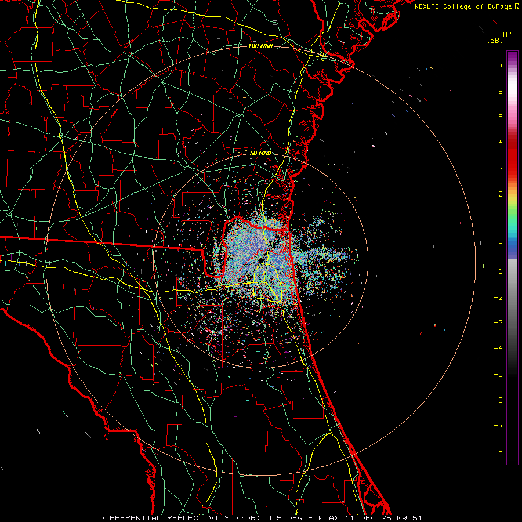Click the DZD product label
Screen dimensions: 522x522
pyautogui.click(x=510, y=35)
